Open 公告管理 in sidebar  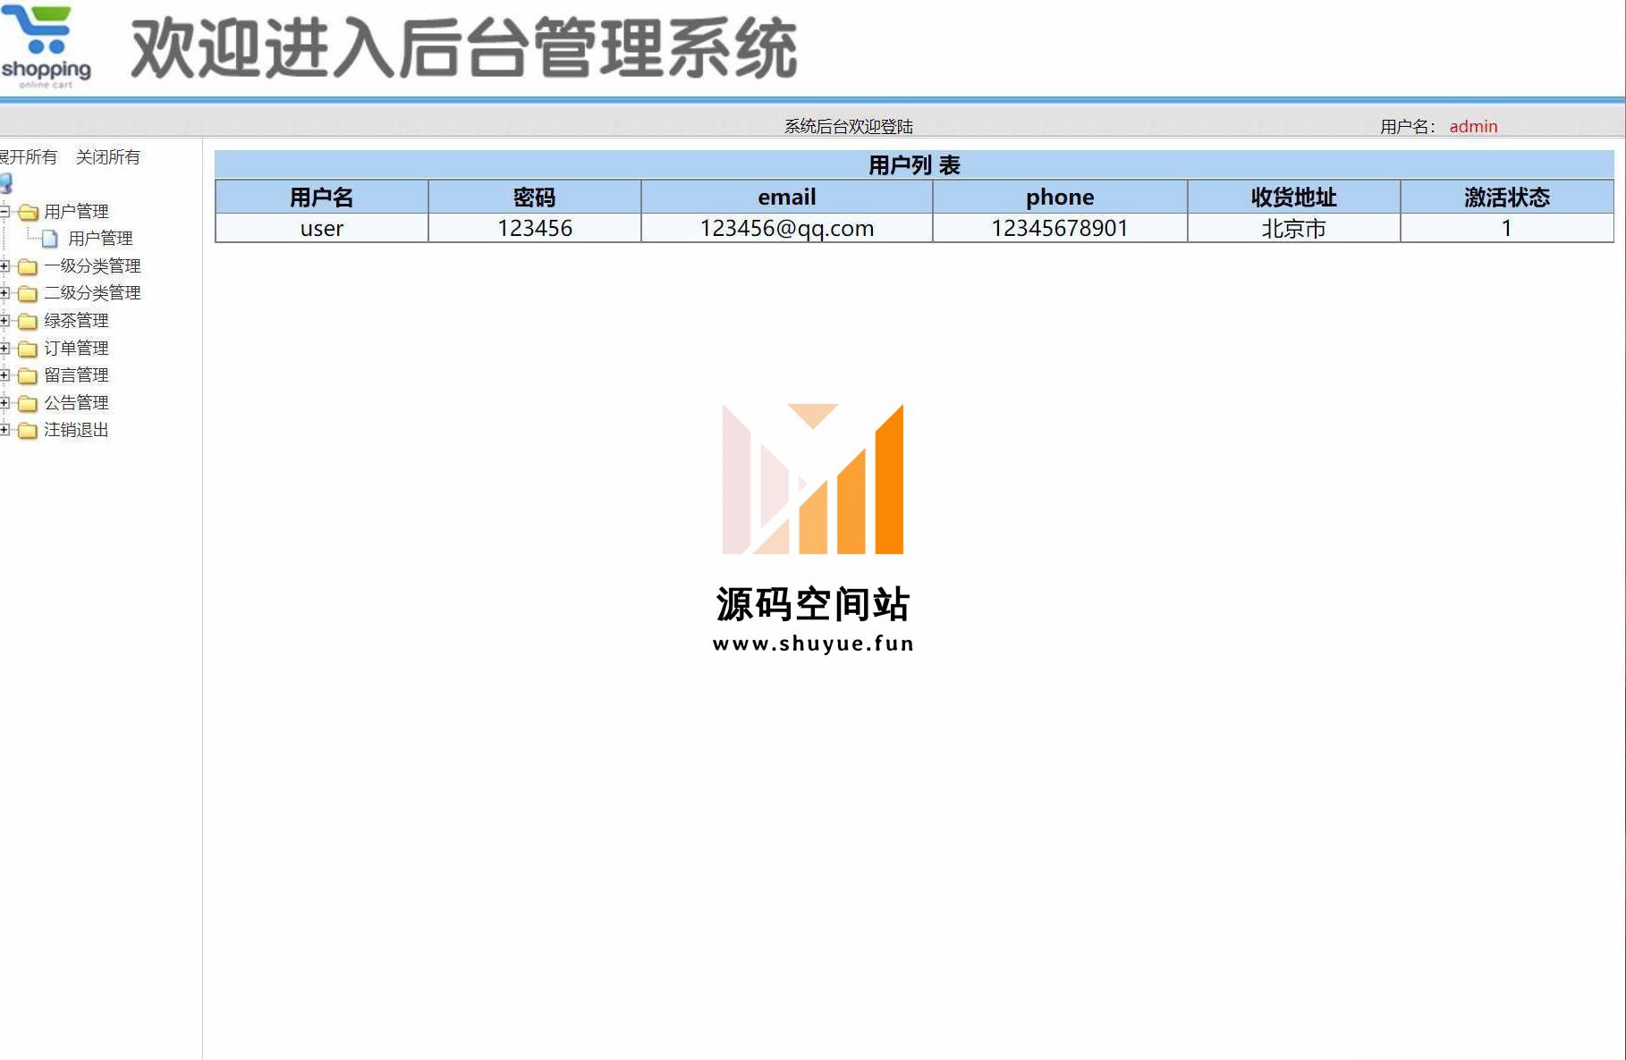pos(76,403)
